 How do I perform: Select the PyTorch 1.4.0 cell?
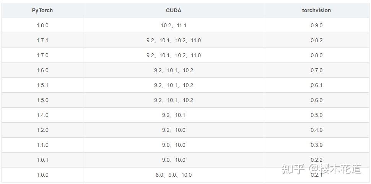pos(42,115)
